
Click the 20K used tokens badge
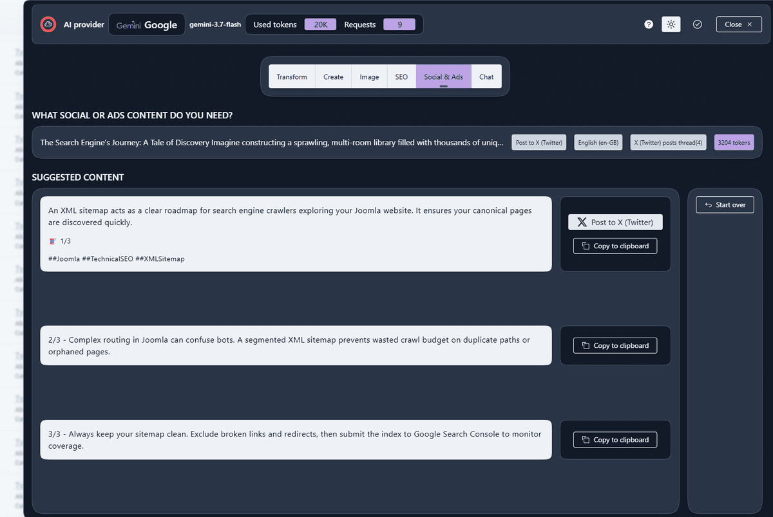321,24
